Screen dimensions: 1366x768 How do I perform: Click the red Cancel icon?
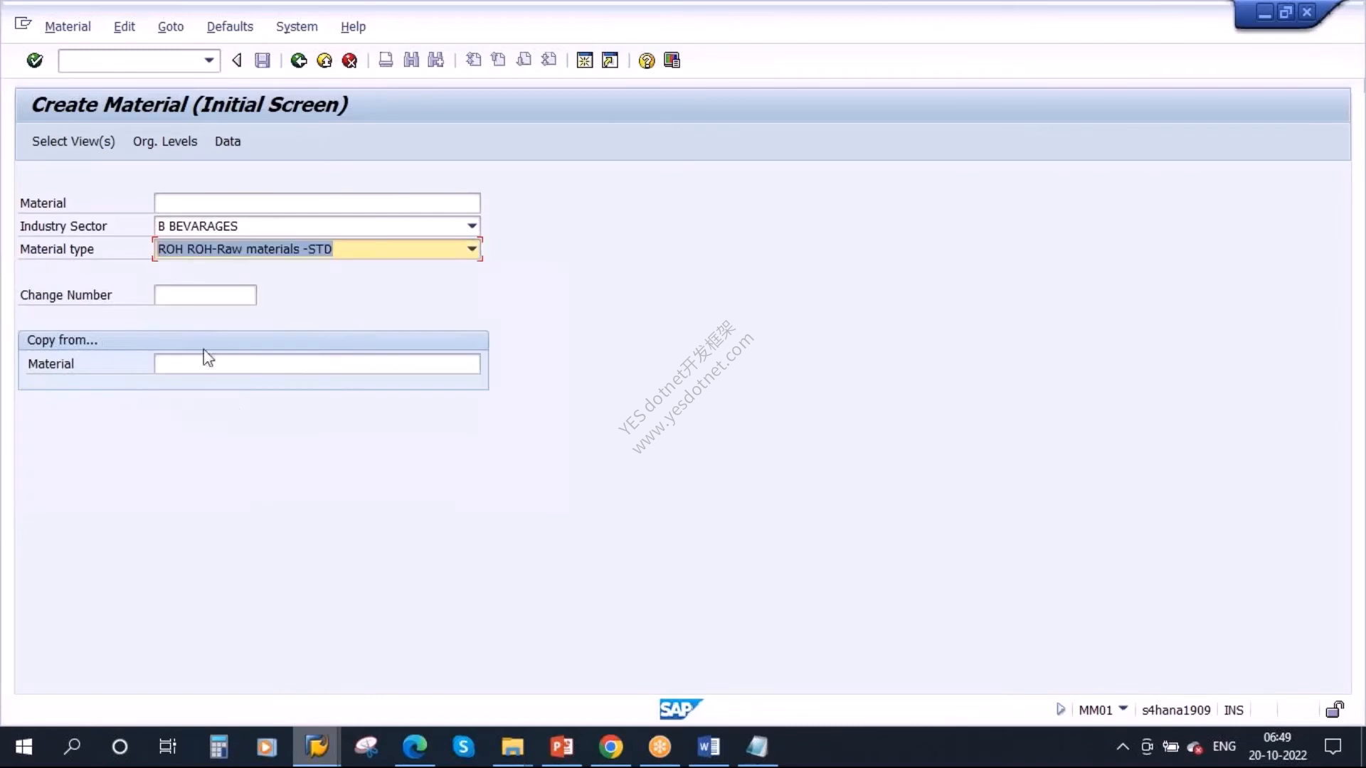349,60
